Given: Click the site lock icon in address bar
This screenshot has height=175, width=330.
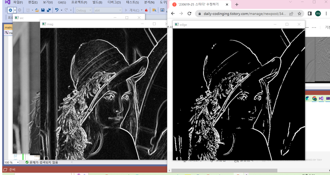Looking at the screenshot, I should [x=199, y=14].
